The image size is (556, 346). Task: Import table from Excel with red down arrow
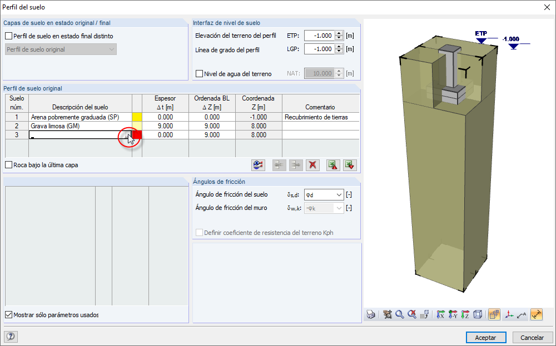(x=350, y=165)
